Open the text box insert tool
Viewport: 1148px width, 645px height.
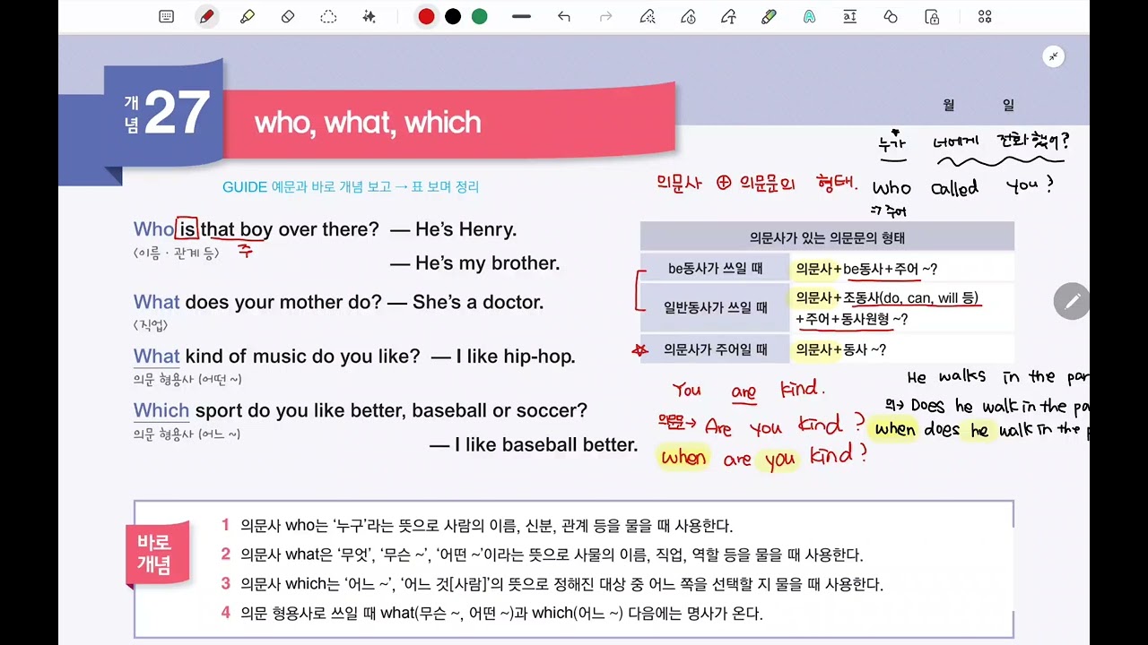click(x=849, y=16)
